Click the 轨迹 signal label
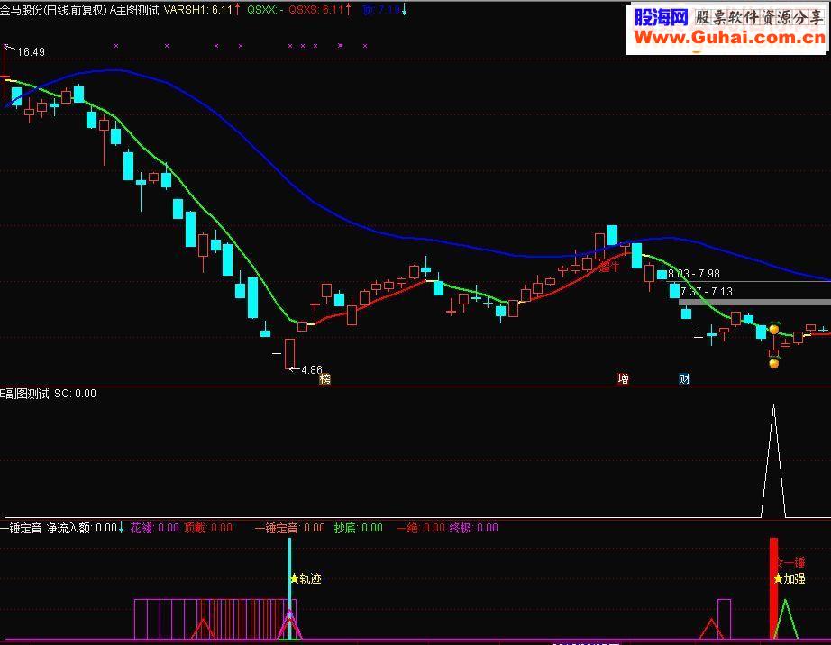831x645 pixels. [x=311, y=578]
